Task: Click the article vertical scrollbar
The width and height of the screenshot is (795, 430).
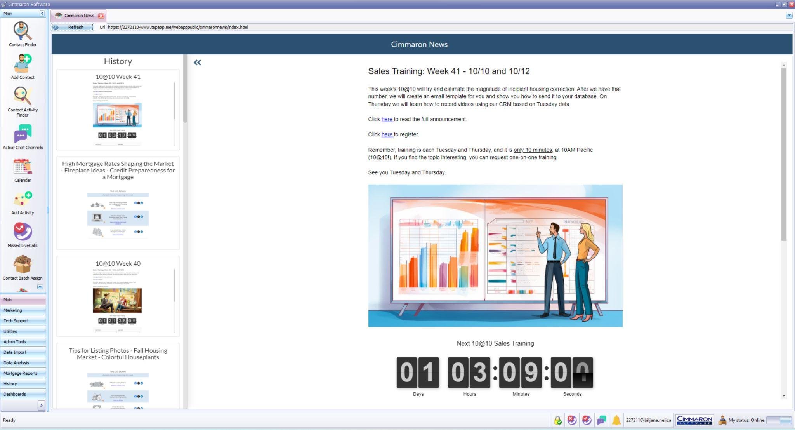Action: pyautogui.click(x=784, y=155)
